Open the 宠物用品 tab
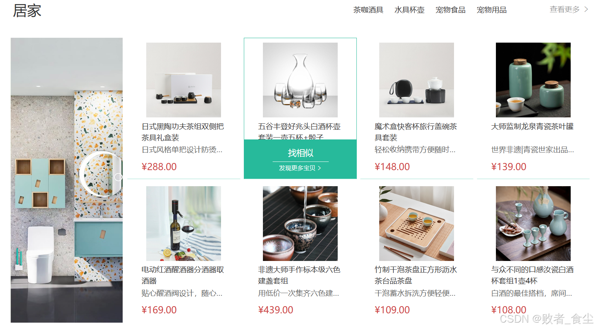 click(x=491, y=10)
